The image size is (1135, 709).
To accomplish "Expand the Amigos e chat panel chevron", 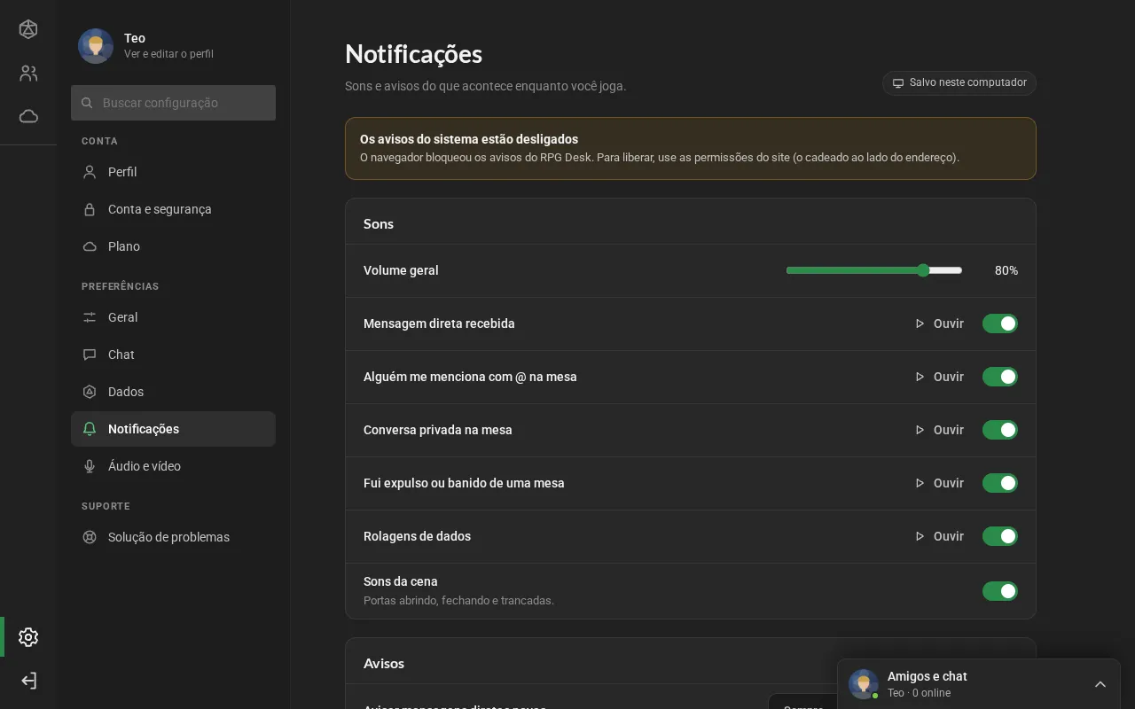I will tap(1100, 684).
